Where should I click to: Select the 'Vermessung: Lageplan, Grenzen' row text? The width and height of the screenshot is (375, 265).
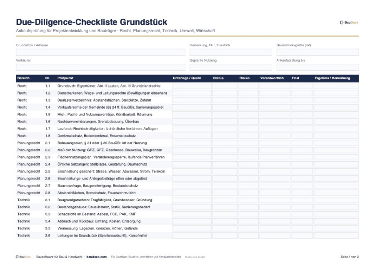coord(97,228)
